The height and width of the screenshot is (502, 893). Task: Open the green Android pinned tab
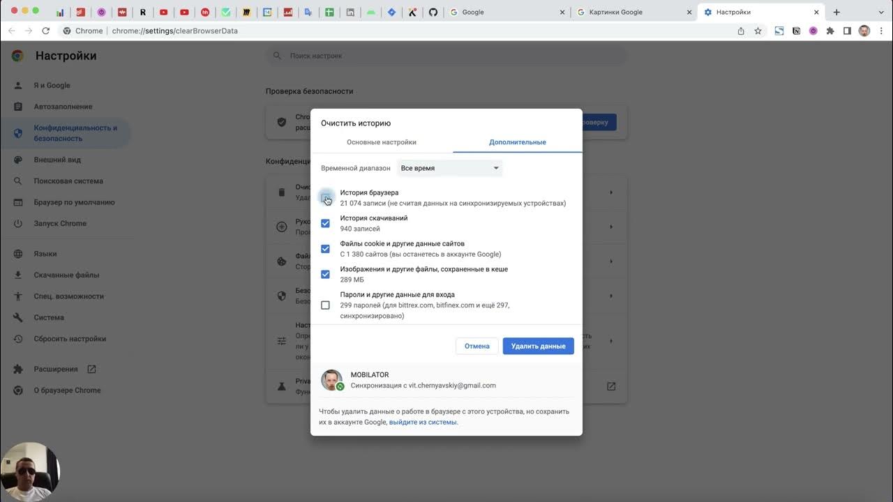tap(371, 12)
